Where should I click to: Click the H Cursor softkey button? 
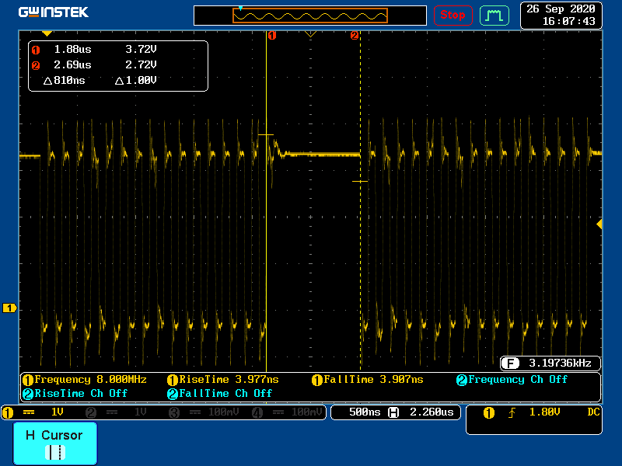click(55, 443)
